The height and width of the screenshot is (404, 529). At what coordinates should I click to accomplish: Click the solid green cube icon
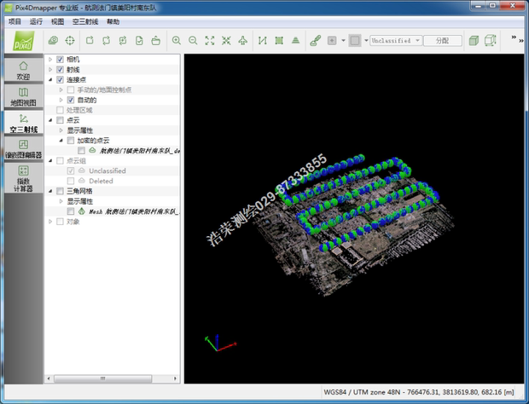coord(474,41)
